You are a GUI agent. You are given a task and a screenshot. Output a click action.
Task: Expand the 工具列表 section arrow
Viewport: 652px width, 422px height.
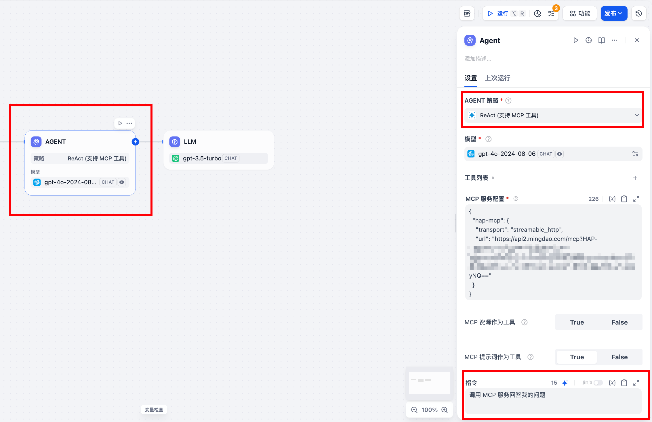click(493, 178)
